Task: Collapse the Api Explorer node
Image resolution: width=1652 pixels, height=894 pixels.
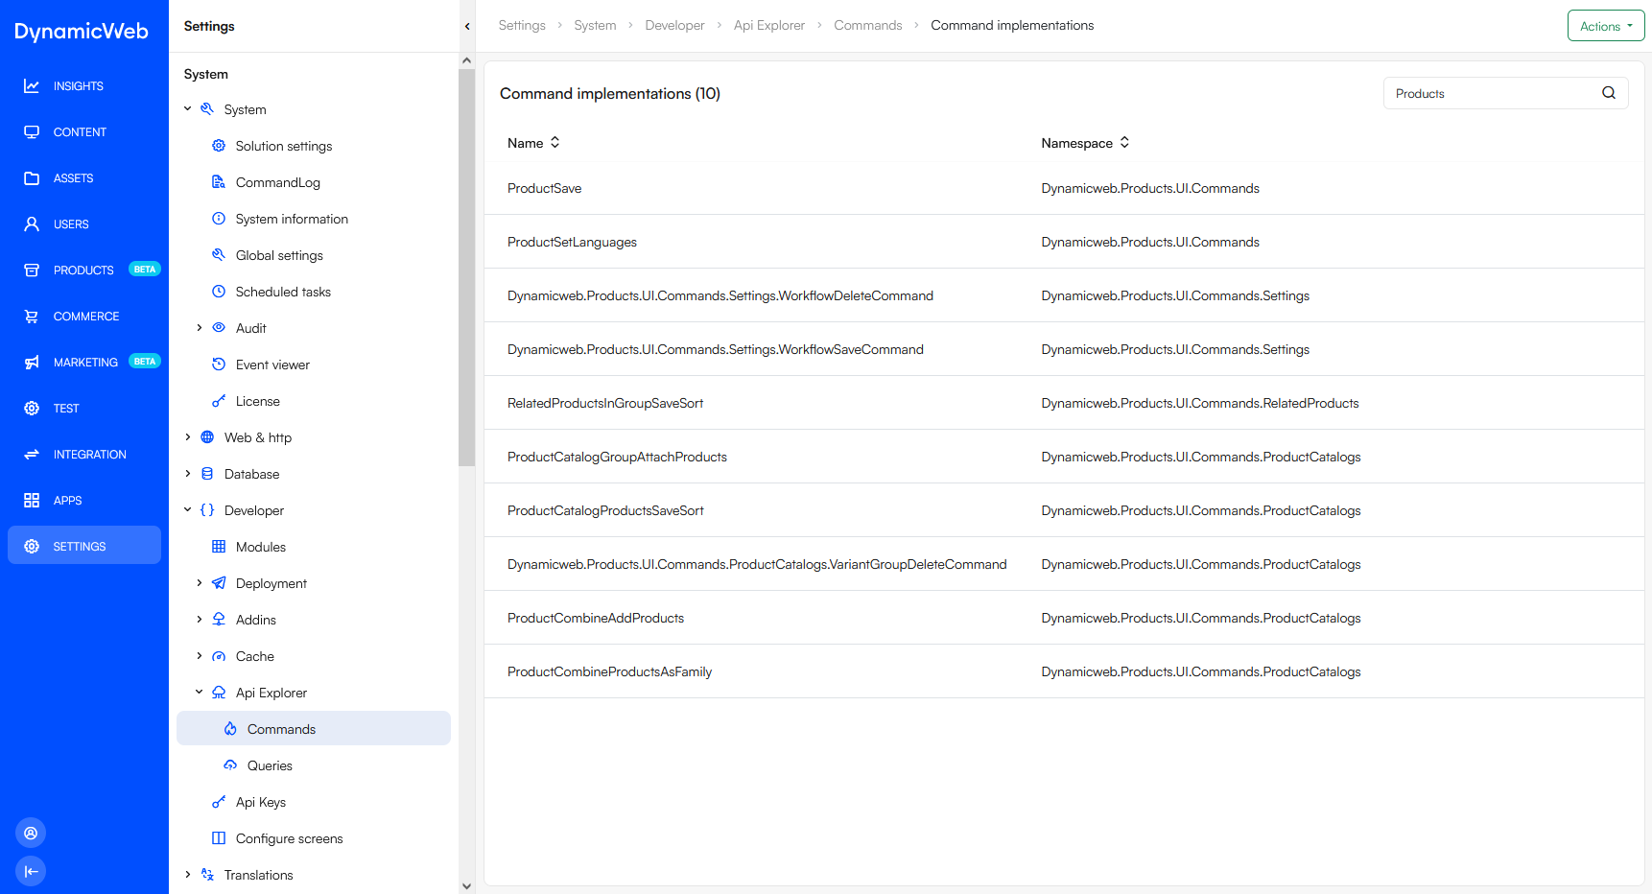Action: [x=200, y=693]
